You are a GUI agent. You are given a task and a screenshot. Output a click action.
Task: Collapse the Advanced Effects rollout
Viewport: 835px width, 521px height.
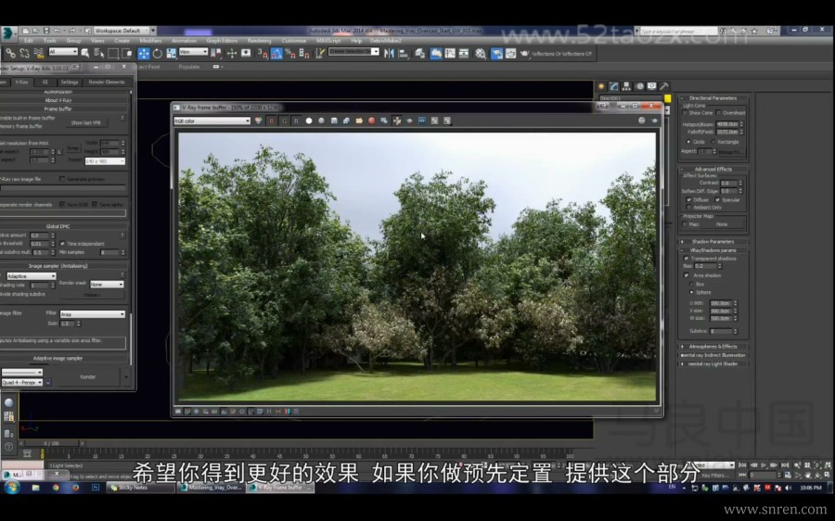coord(713,170)
